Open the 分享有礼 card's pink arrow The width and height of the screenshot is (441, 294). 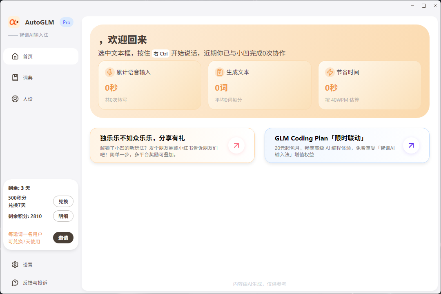pyautogui.click(x=236, y=145)
